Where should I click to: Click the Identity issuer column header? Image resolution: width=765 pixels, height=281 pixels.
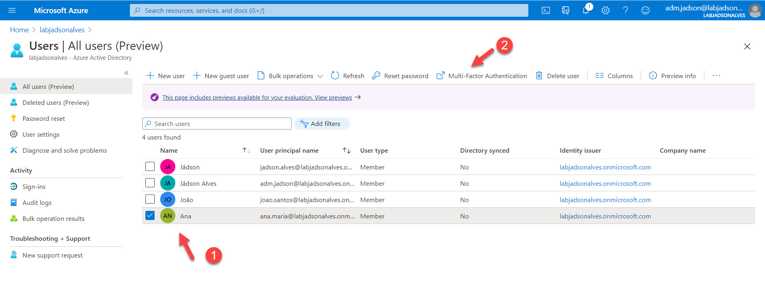coord(580,150)
